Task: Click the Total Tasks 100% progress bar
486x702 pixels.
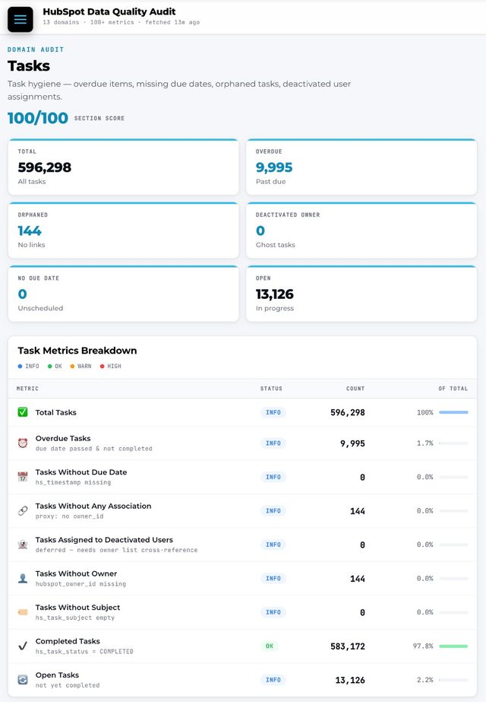Action: (453, 412)
